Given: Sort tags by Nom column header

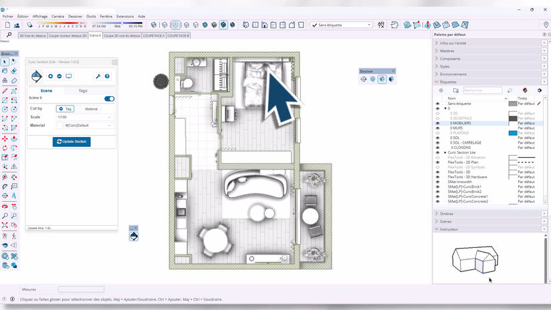Looking at the screenshot, I should point(451,98).
